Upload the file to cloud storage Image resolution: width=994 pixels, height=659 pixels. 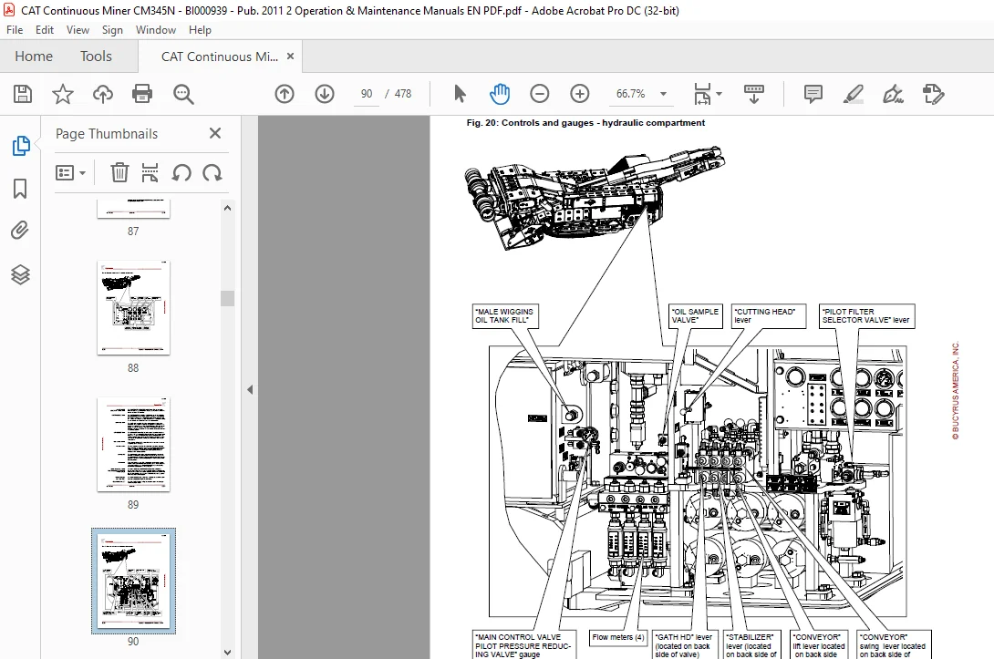tap(102, 94)
